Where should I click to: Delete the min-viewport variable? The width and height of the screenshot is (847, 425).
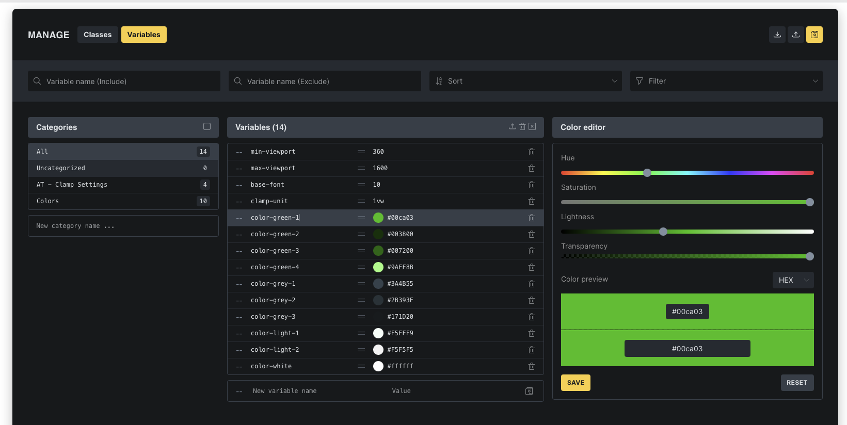tap(532, 152)
